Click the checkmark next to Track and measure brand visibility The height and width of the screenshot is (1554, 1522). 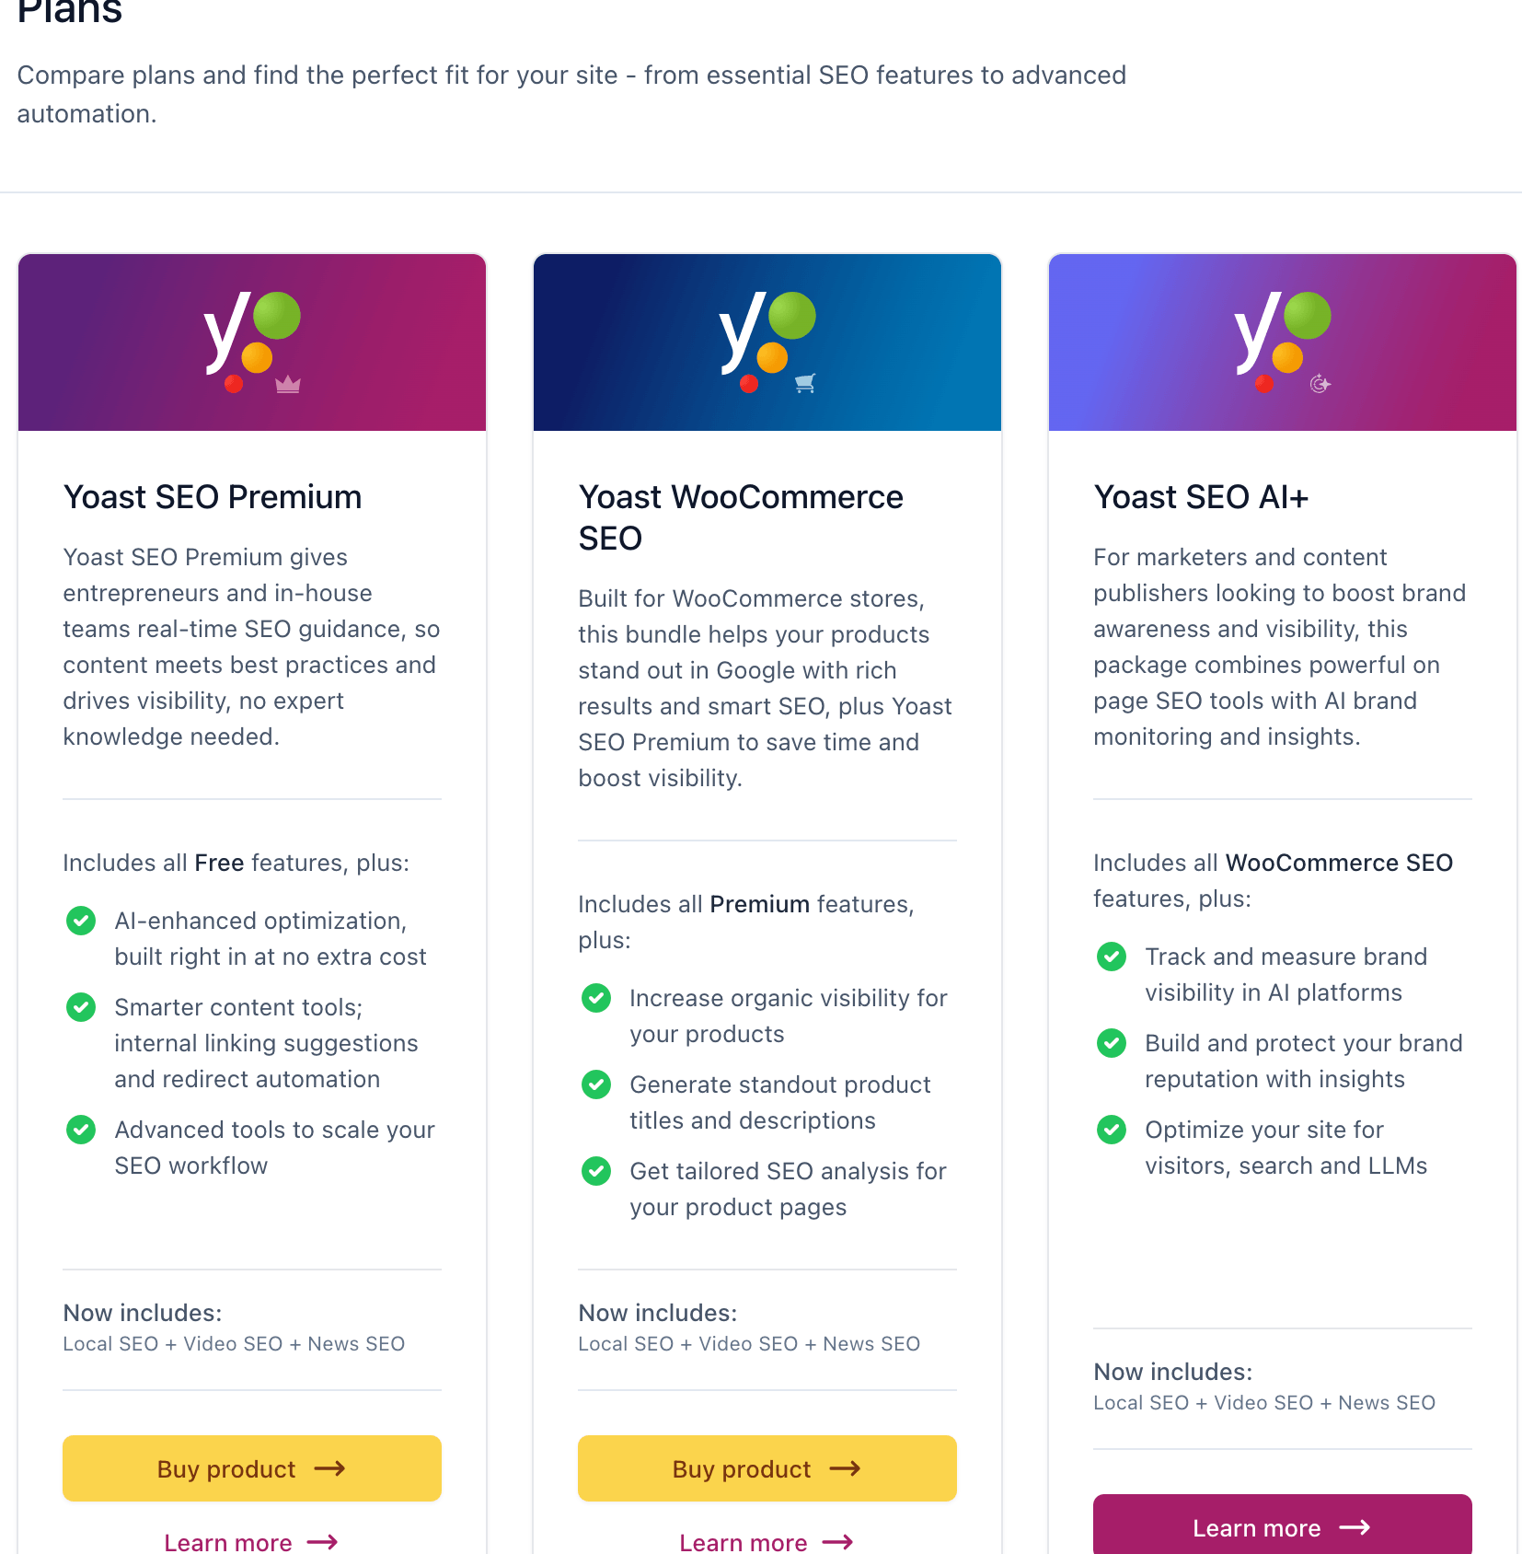[1112, 957]
